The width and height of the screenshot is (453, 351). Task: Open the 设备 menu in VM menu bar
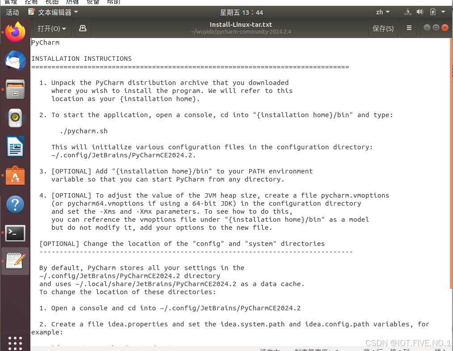[x=93, y=2]
